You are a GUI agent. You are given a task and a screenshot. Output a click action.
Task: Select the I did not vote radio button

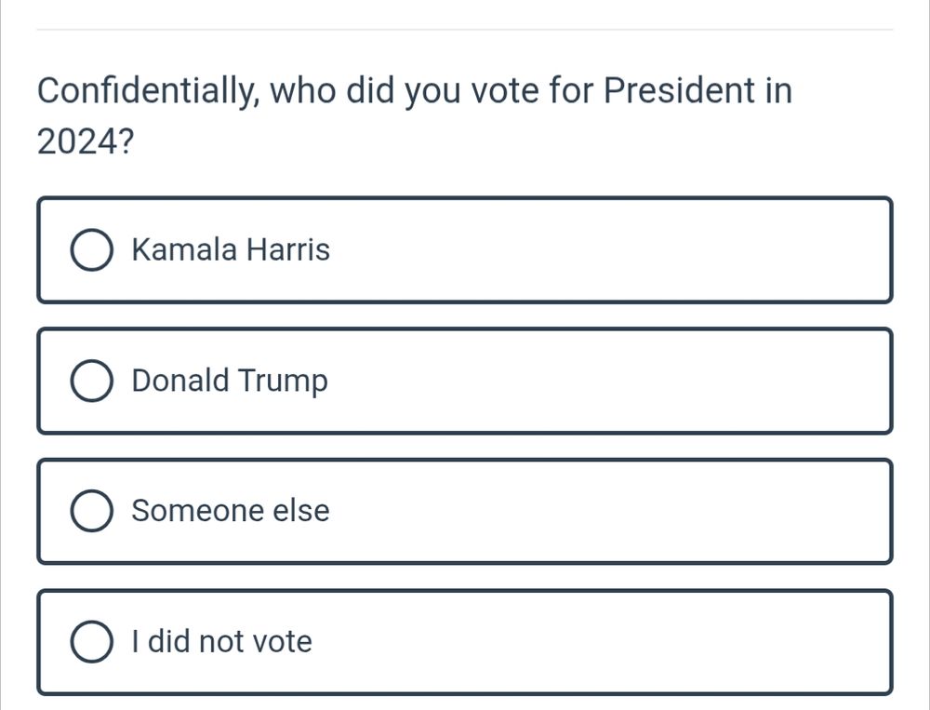point(91,641)
